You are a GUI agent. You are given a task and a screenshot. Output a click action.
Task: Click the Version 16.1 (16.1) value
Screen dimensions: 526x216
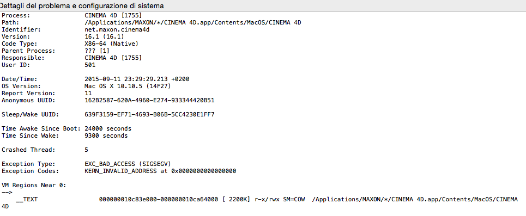coord(104,36)
